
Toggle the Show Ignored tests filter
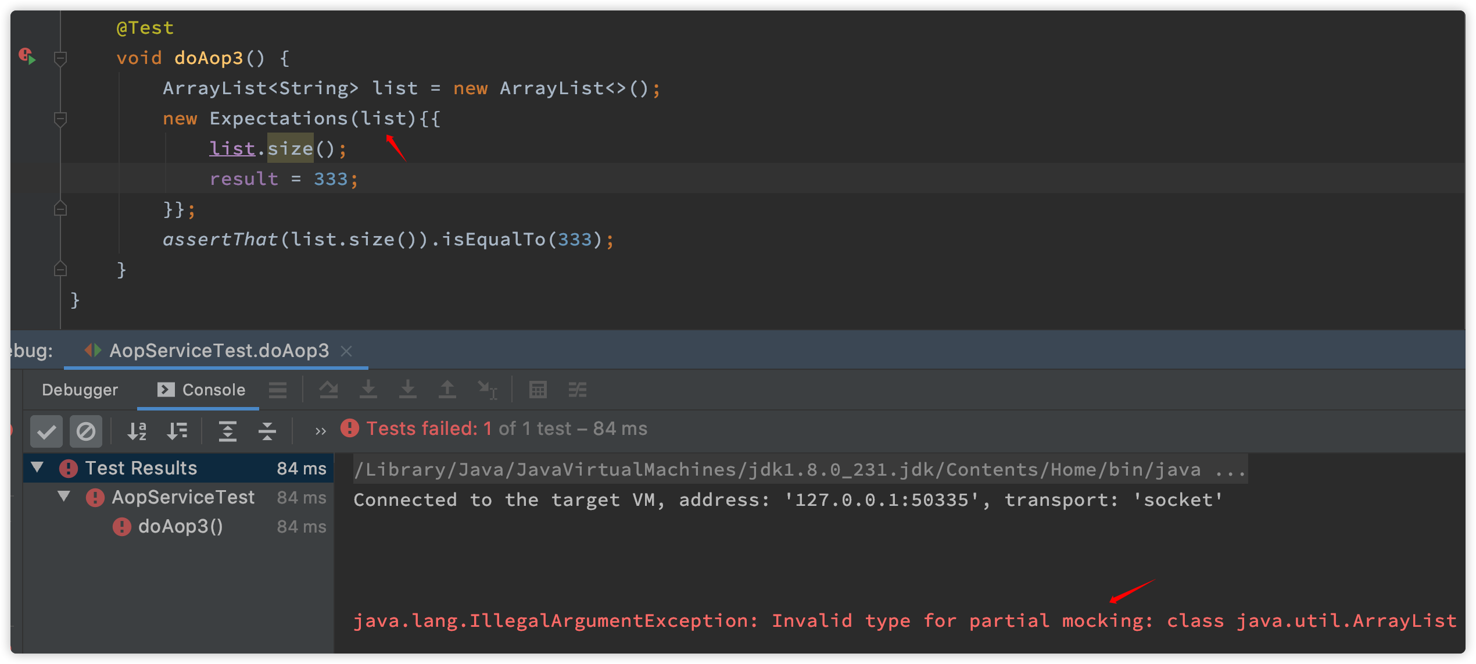coord(86,431)
